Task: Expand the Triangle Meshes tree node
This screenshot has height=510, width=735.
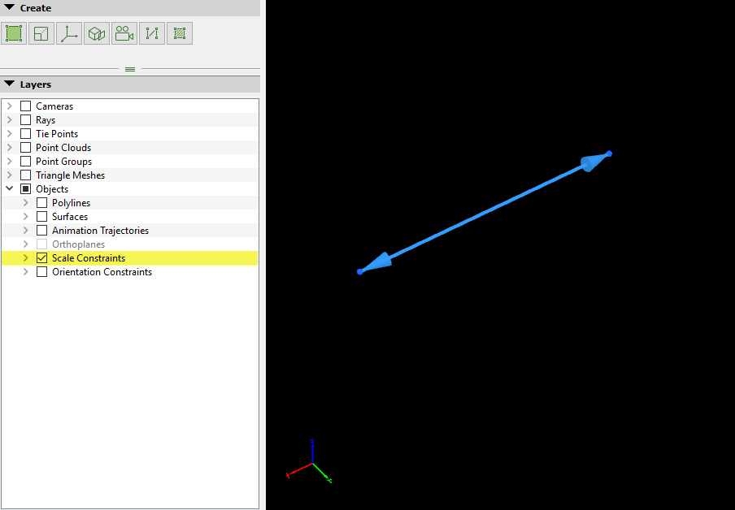Action: 10,175
